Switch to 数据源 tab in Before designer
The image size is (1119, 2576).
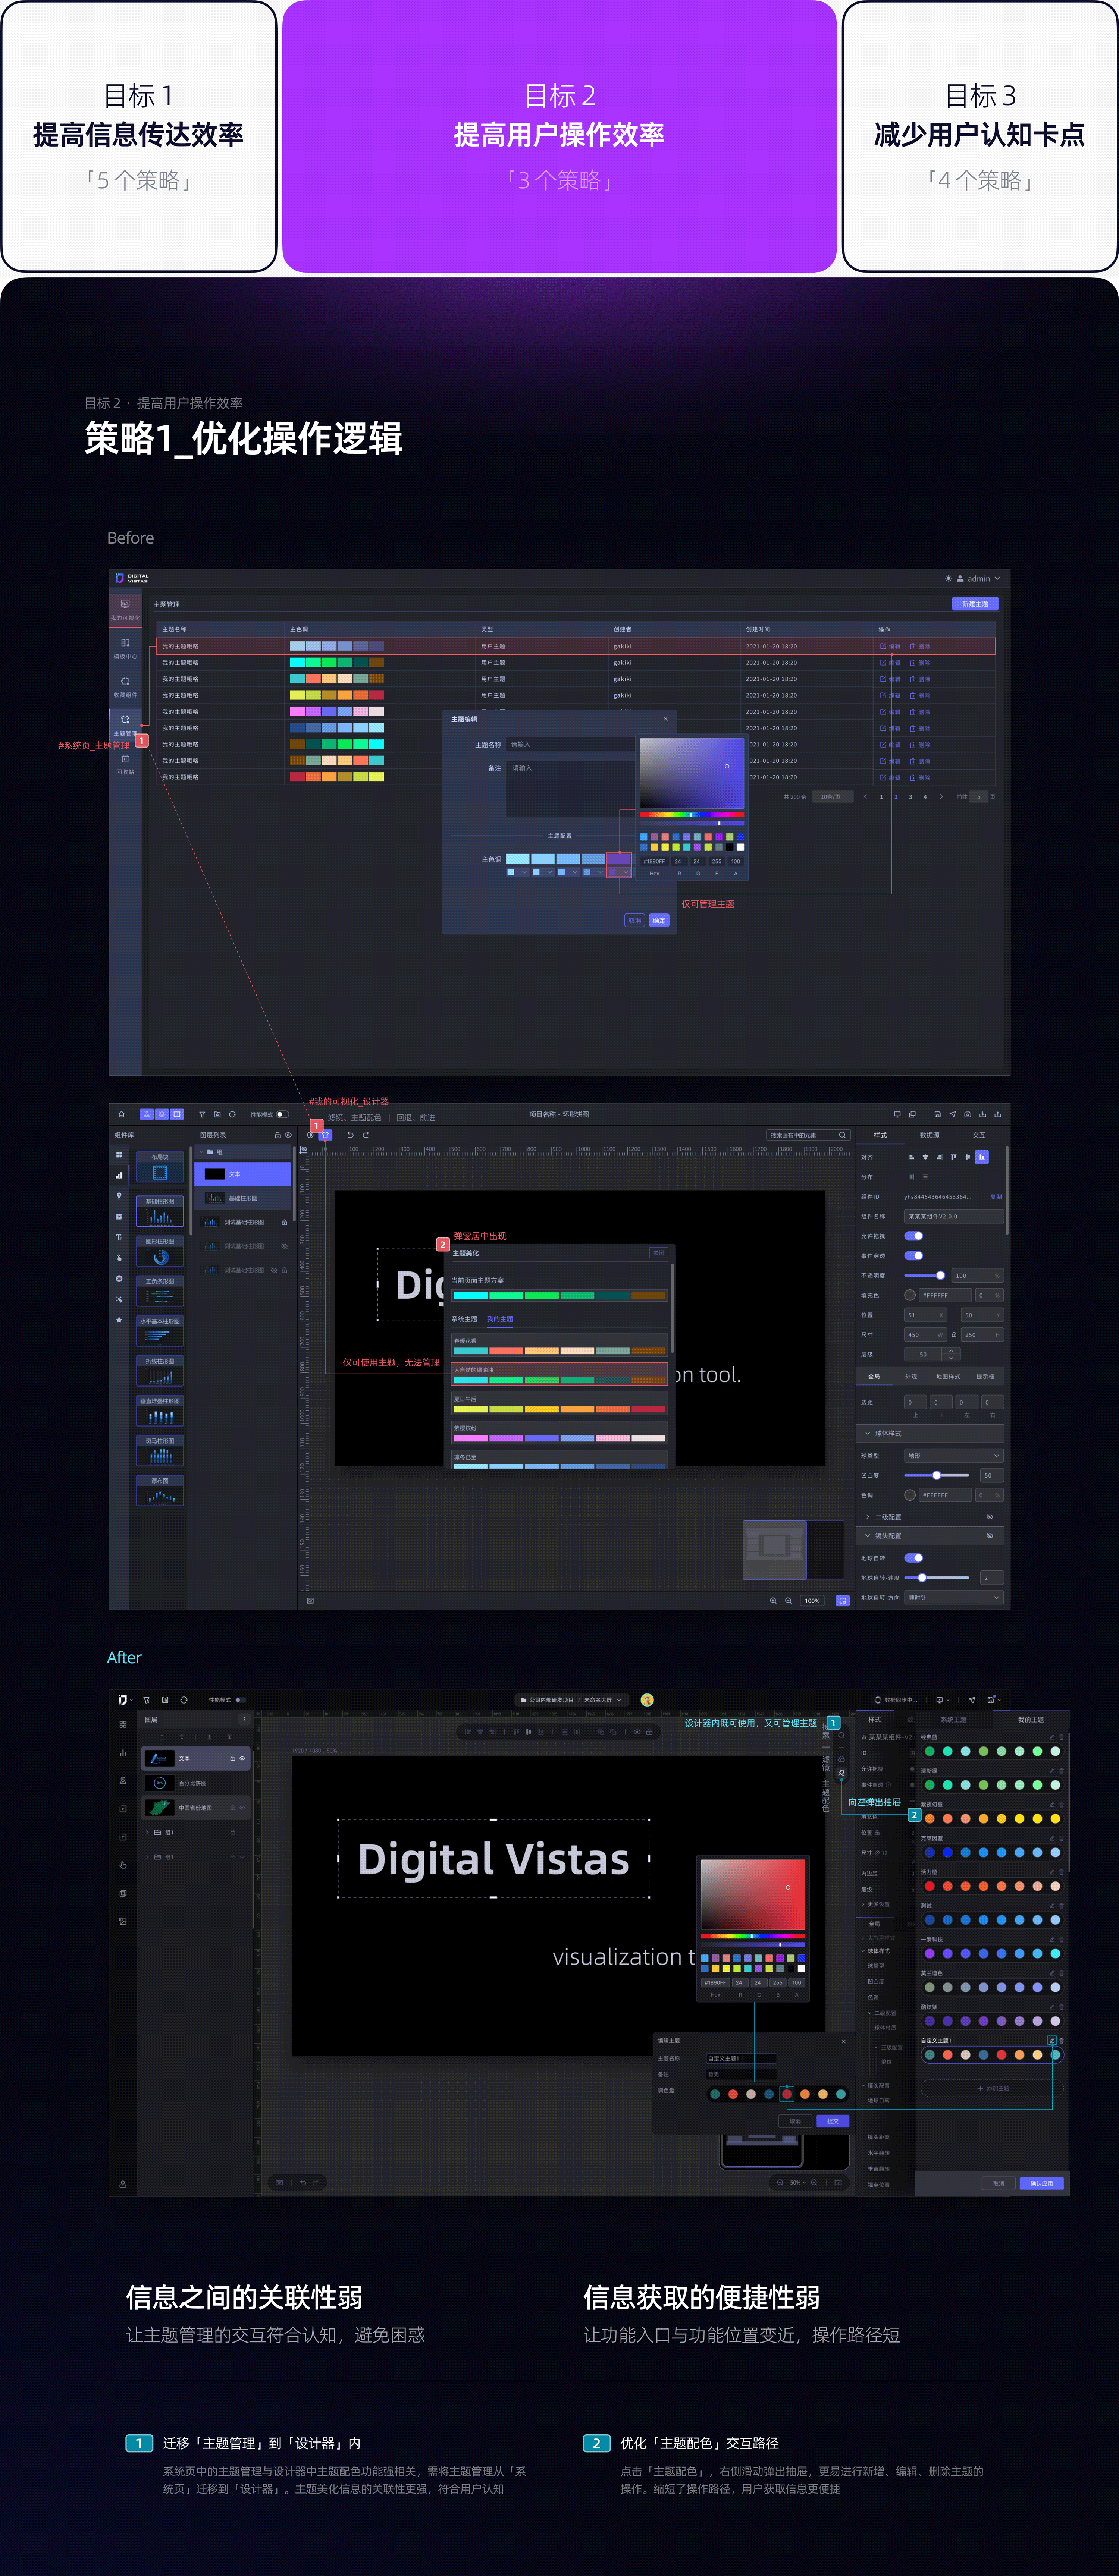930,1135
